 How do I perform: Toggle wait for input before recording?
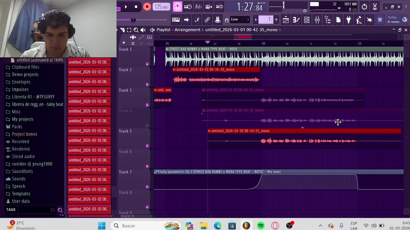188,7
